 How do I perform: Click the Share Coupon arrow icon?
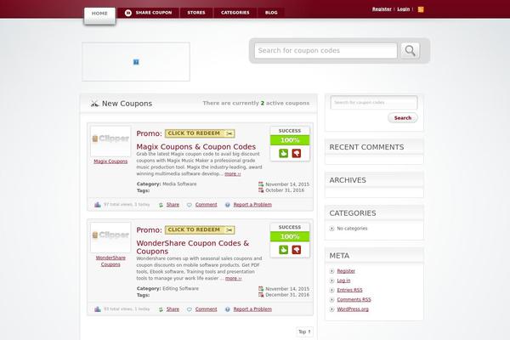pos(128,13)
